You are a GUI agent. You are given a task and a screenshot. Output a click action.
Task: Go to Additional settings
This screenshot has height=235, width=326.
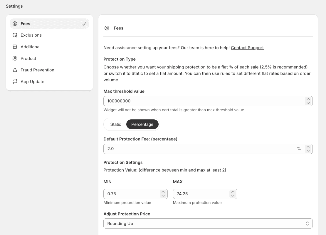[x=49, y=47]
